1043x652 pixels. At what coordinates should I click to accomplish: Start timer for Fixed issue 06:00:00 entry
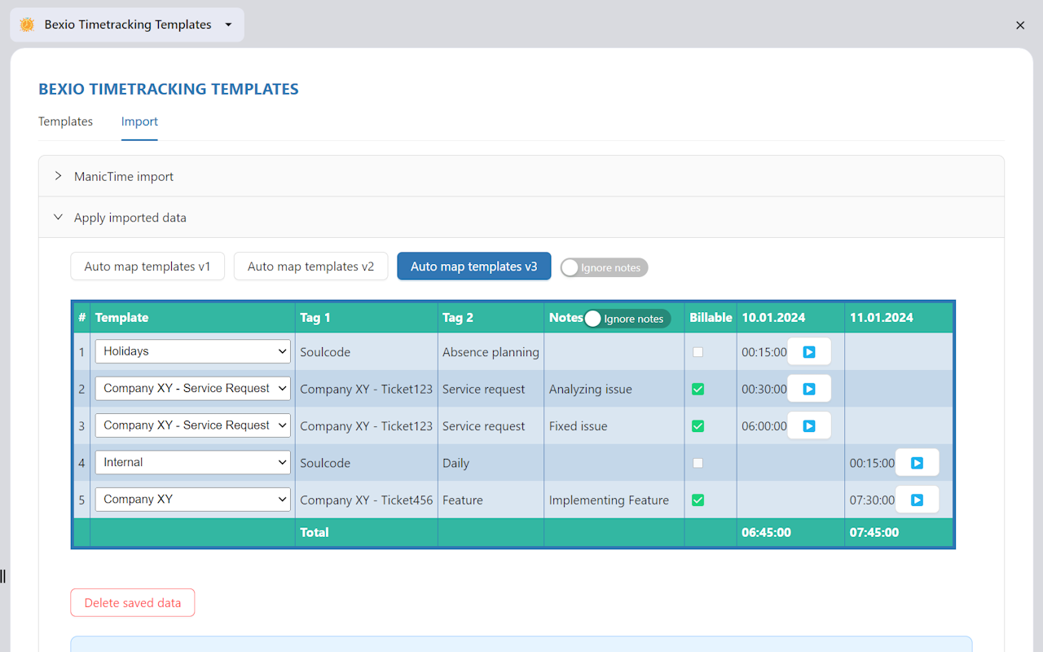coord(809,425)
